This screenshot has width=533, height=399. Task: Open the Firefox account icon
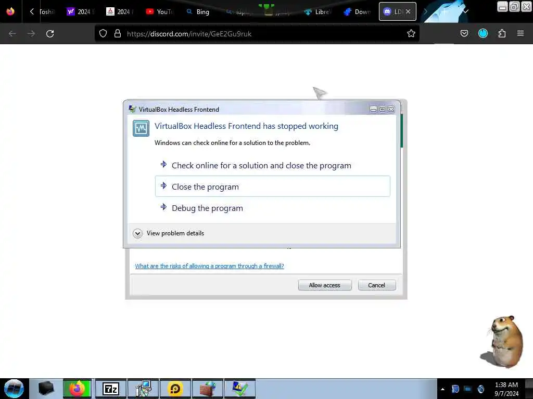coord(483,33)
